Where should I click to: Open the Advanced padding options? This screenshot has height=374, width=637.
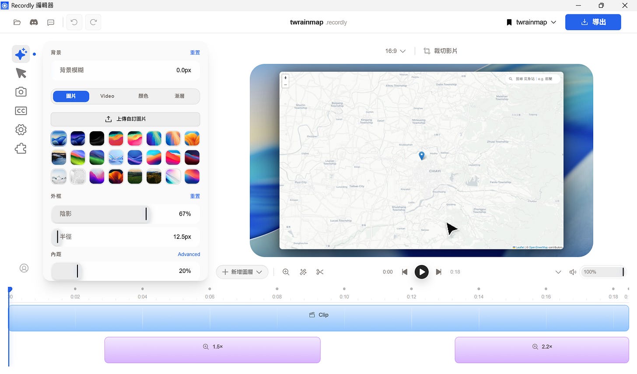coord(189,255)
